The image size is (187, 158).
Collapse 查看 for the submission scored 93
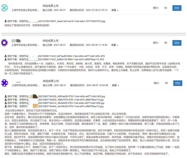pyautogui.click(x=115, y=10)
